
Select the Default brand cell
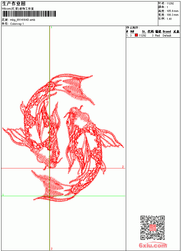[167, 36]
